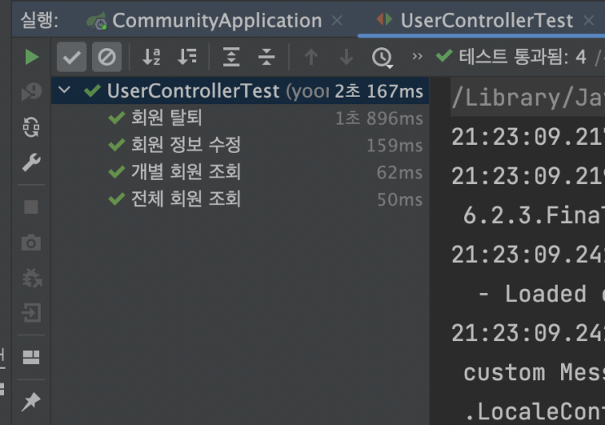Click the .LocaleCont console line
Screen dimensions: 605x425
[x=535, y=412]
